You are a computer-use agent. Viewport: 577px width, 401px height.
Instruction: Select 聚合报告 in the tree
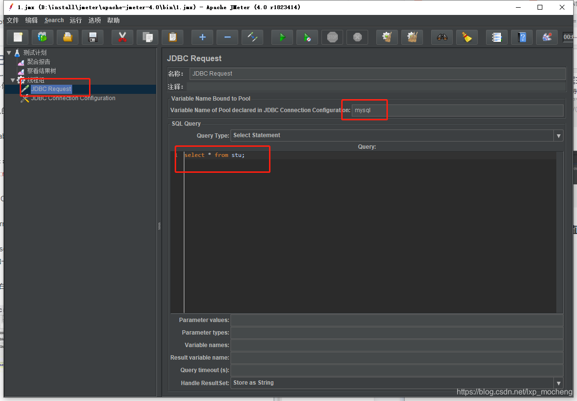(38, 62)
